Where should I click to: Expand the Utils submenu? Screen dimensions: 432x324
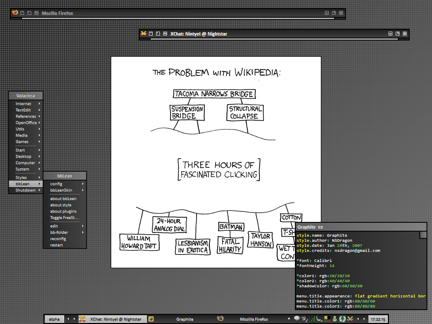click(26, 129)
